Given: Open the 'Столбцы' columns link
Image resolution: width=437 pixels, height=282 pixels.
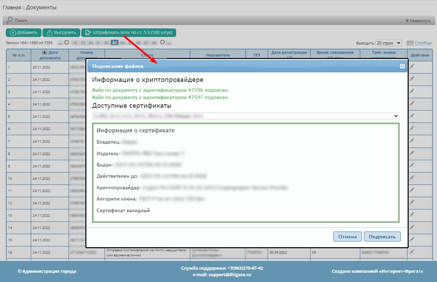Looking at the screenshot, I should pyautogui.click(x=423, y=43).
